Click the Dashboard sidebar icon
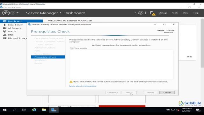The width and height of the screenshot is (204, 115). click(x=5, y=21)
